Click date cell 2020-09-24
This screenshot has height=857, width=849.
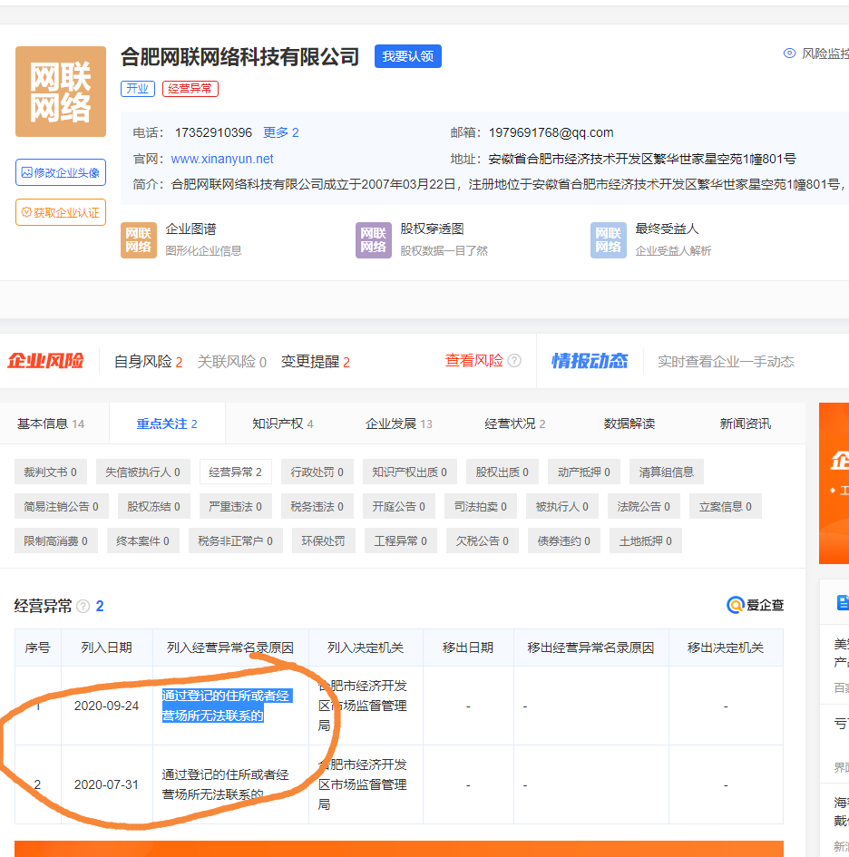(107, 706)
